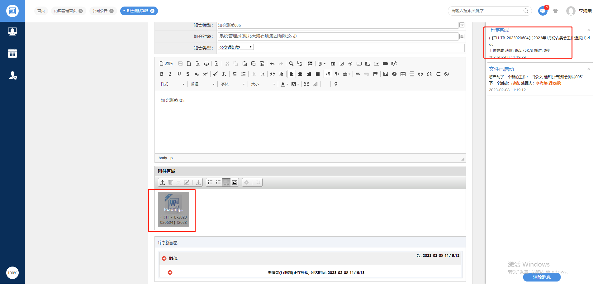This screenshot has width=598, height=284.
Task: Open the source code (源码) view
Action: click(x=166, y=64)
